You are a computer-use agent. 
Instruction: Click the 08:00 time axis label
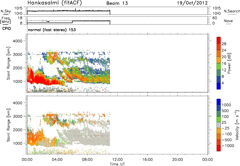coord(87,160)
